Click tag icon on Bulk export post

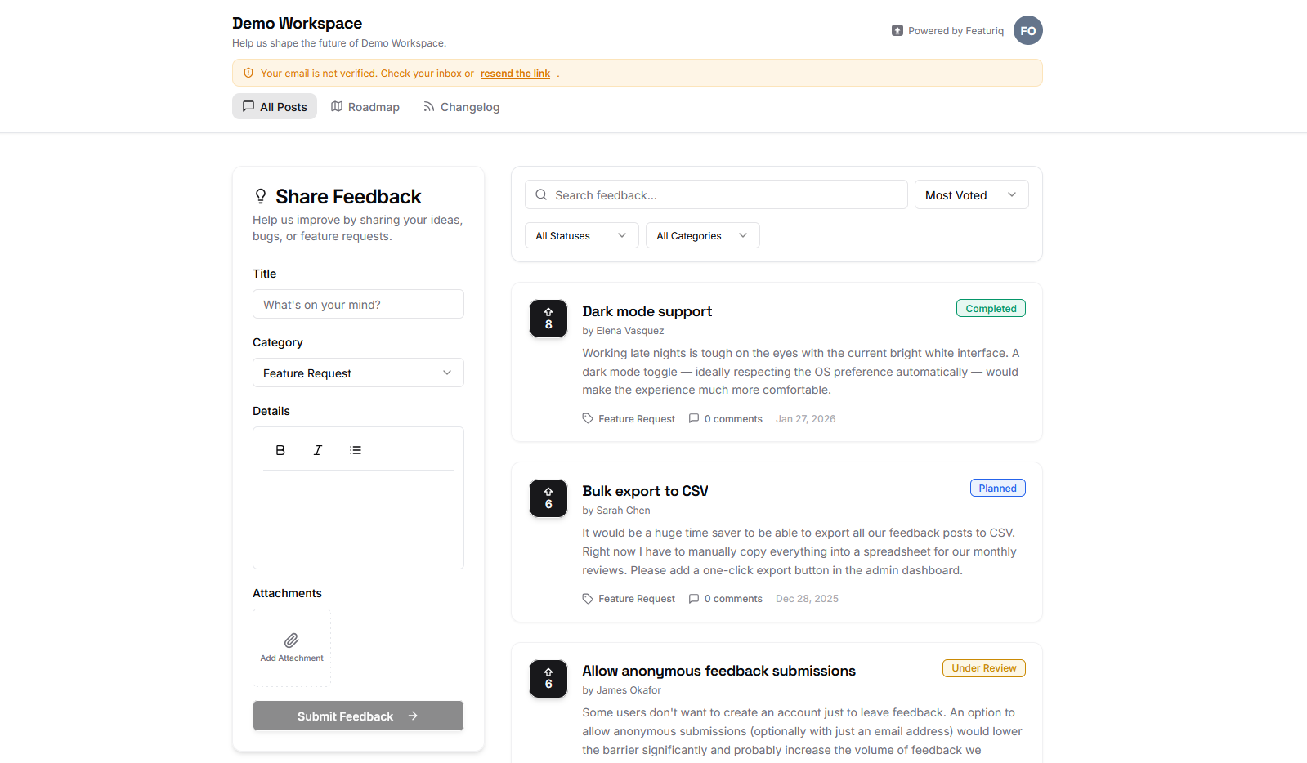point(588,598)
